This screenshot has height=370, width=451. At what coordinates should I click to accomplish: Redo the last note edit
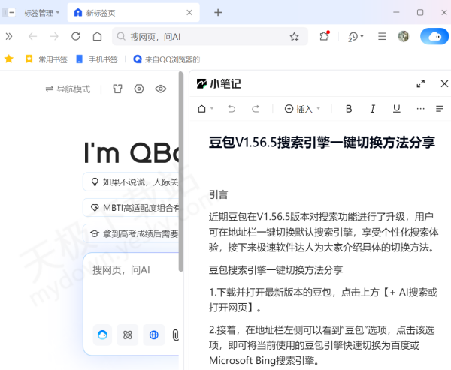tap(256, 109)
